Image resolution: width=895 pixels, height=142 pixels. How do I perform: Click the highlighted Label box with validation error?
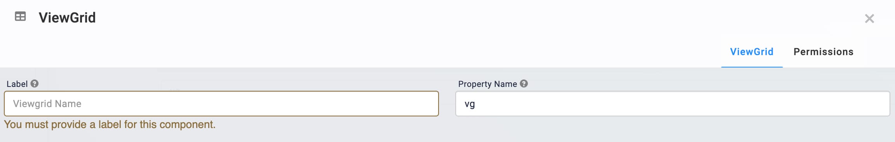[x=221, y=104]
